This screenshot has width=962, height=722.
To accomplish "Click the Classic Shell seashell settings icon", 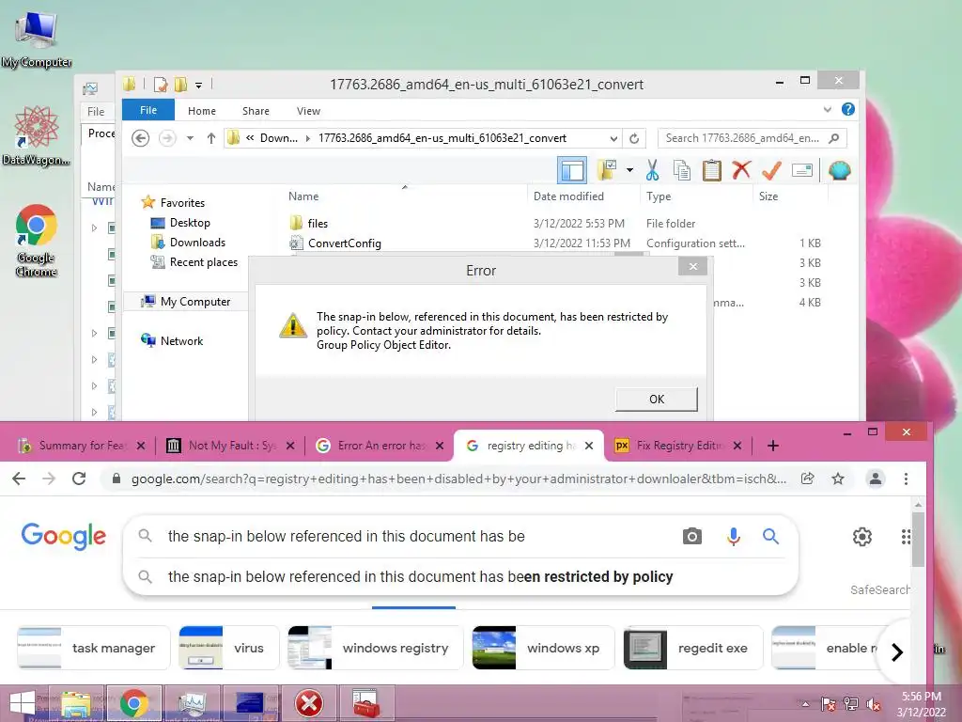I will 839,170.
